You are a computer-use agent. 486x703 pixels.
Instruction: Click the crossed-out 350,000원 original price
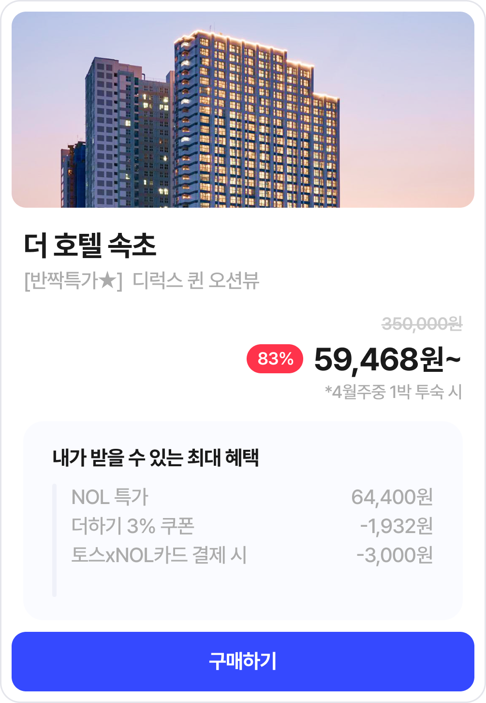pyautogui.click(x=422, y=323)
